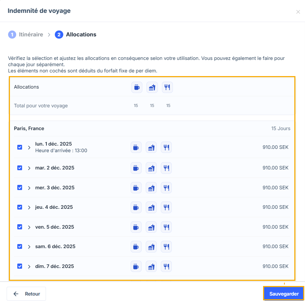The width and height of the screenshot is (305, 304).
Task: Uncheck the lun. 1 déc. 2025 checkbox
Action: (x=20, y=147)
